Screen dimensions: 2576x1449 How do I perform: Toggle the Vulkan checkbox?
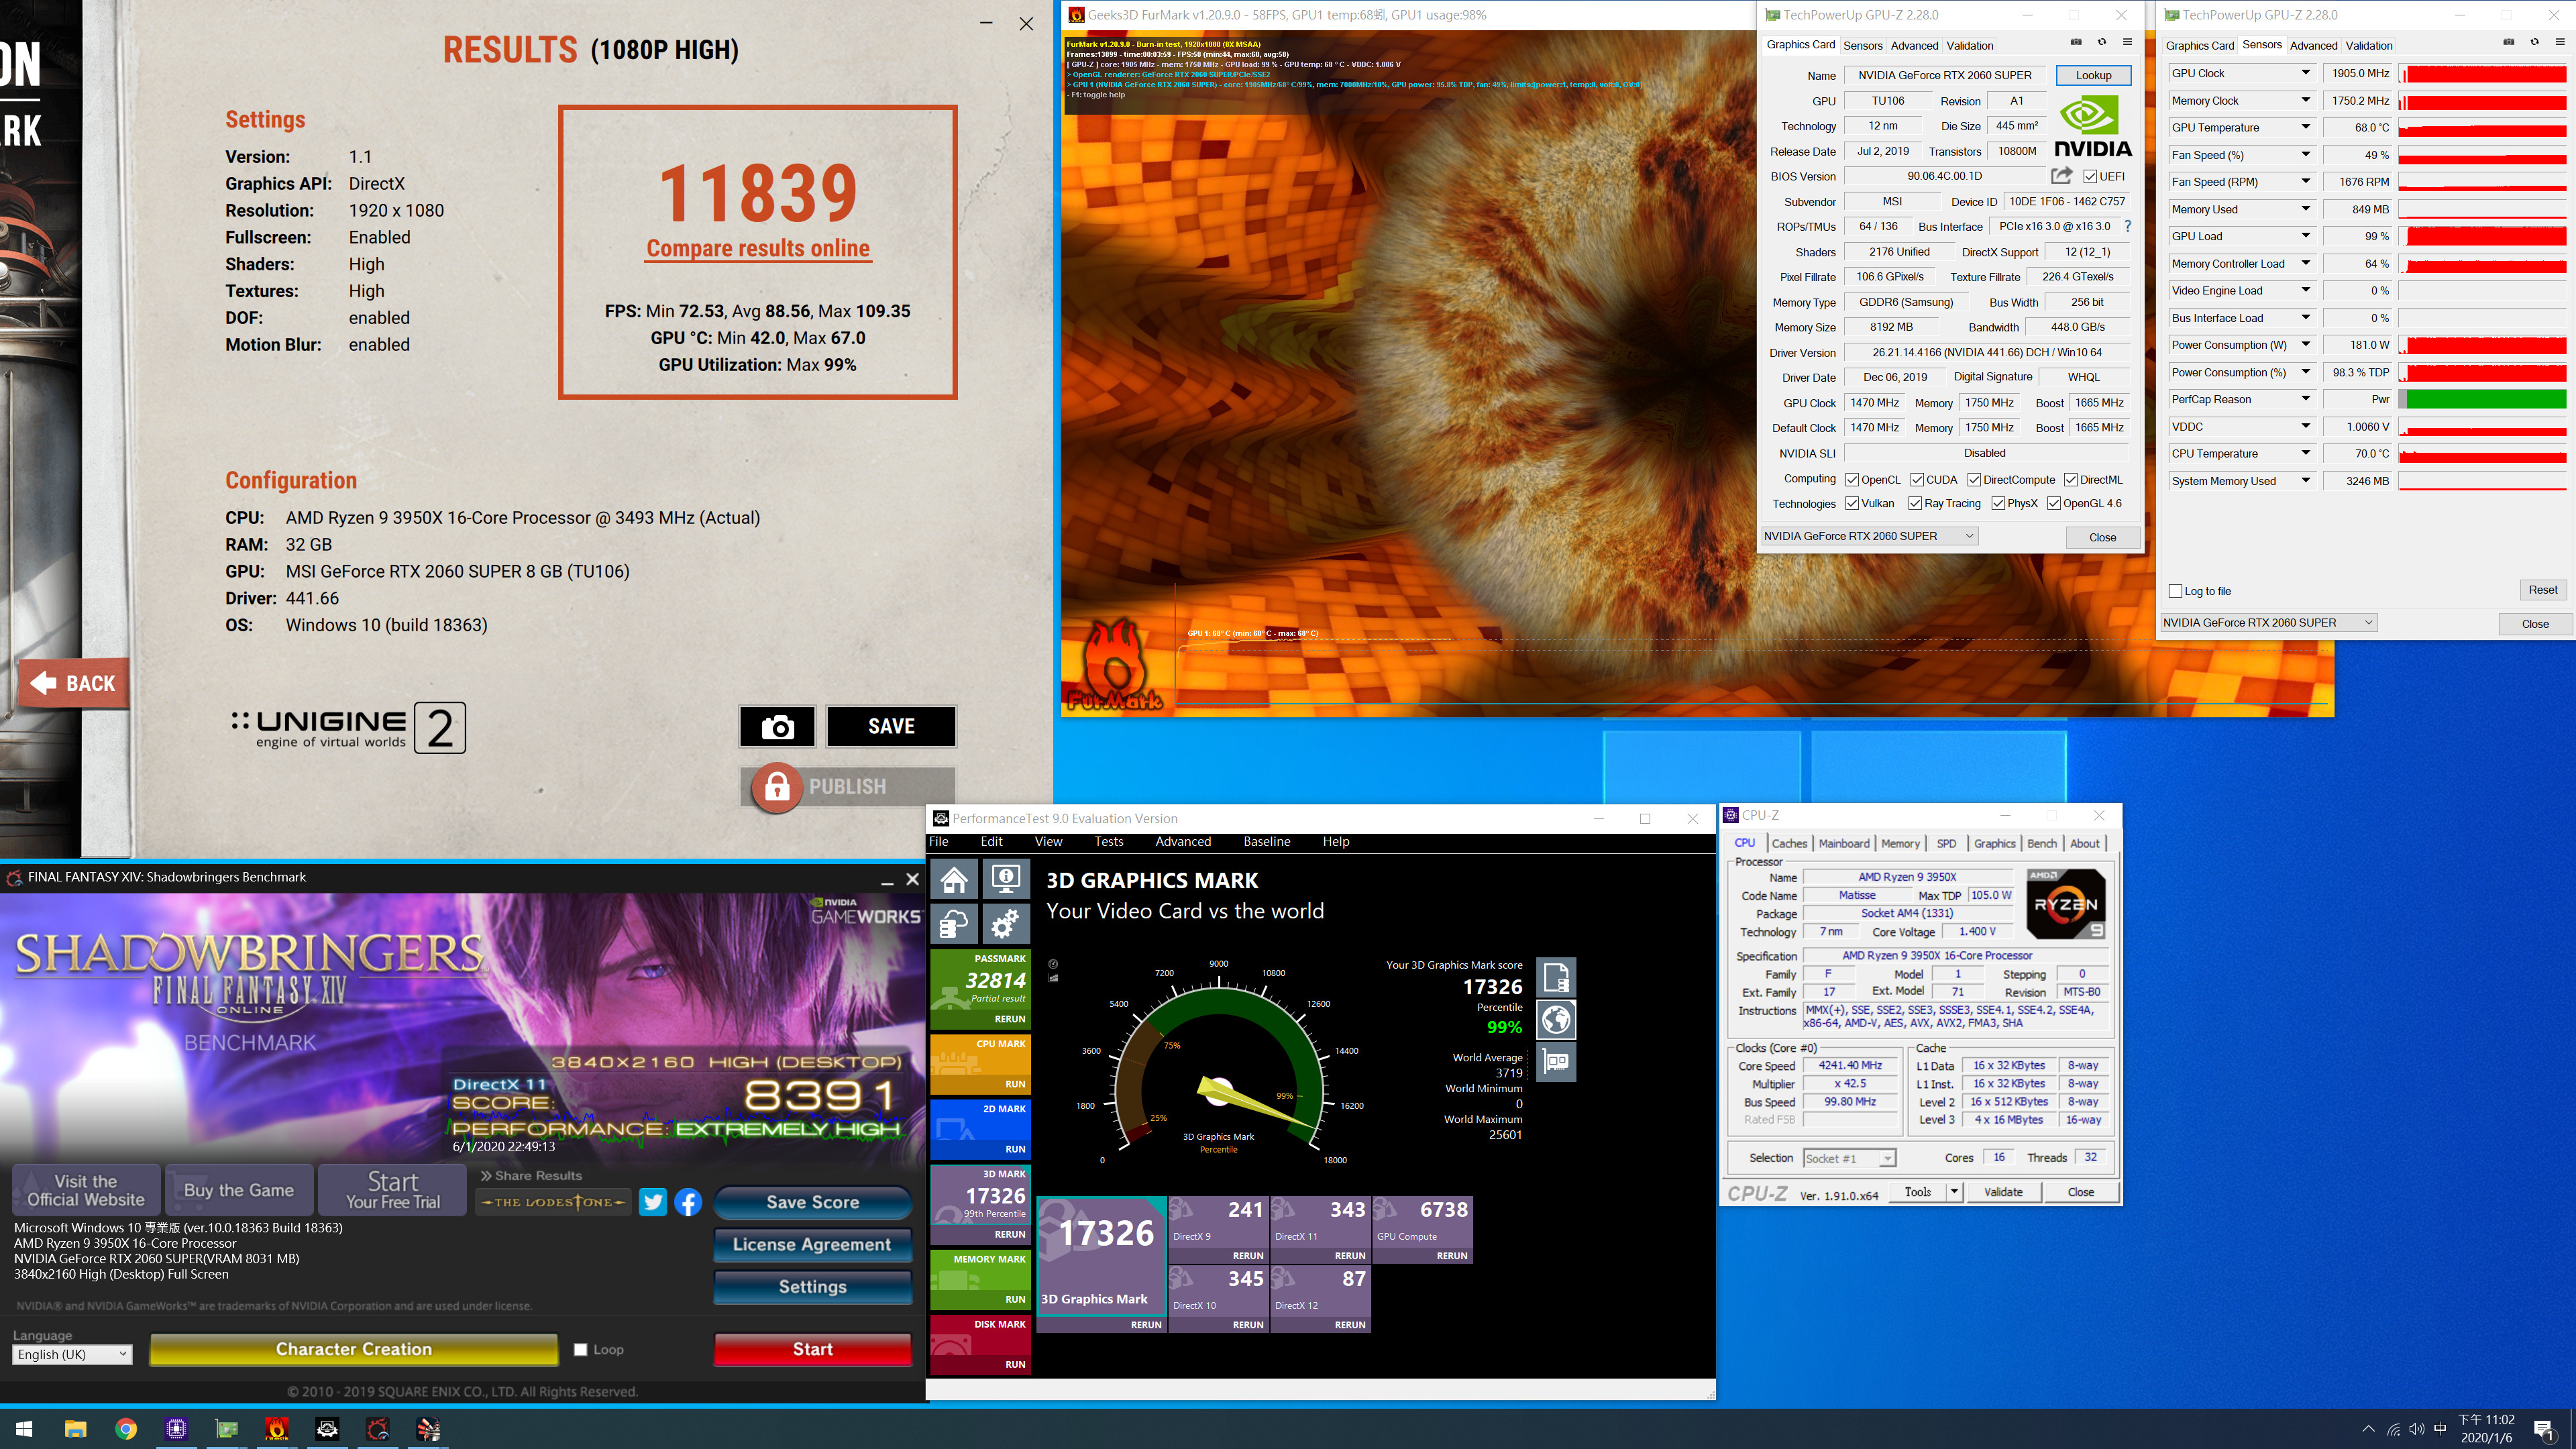coord(1852,503)
